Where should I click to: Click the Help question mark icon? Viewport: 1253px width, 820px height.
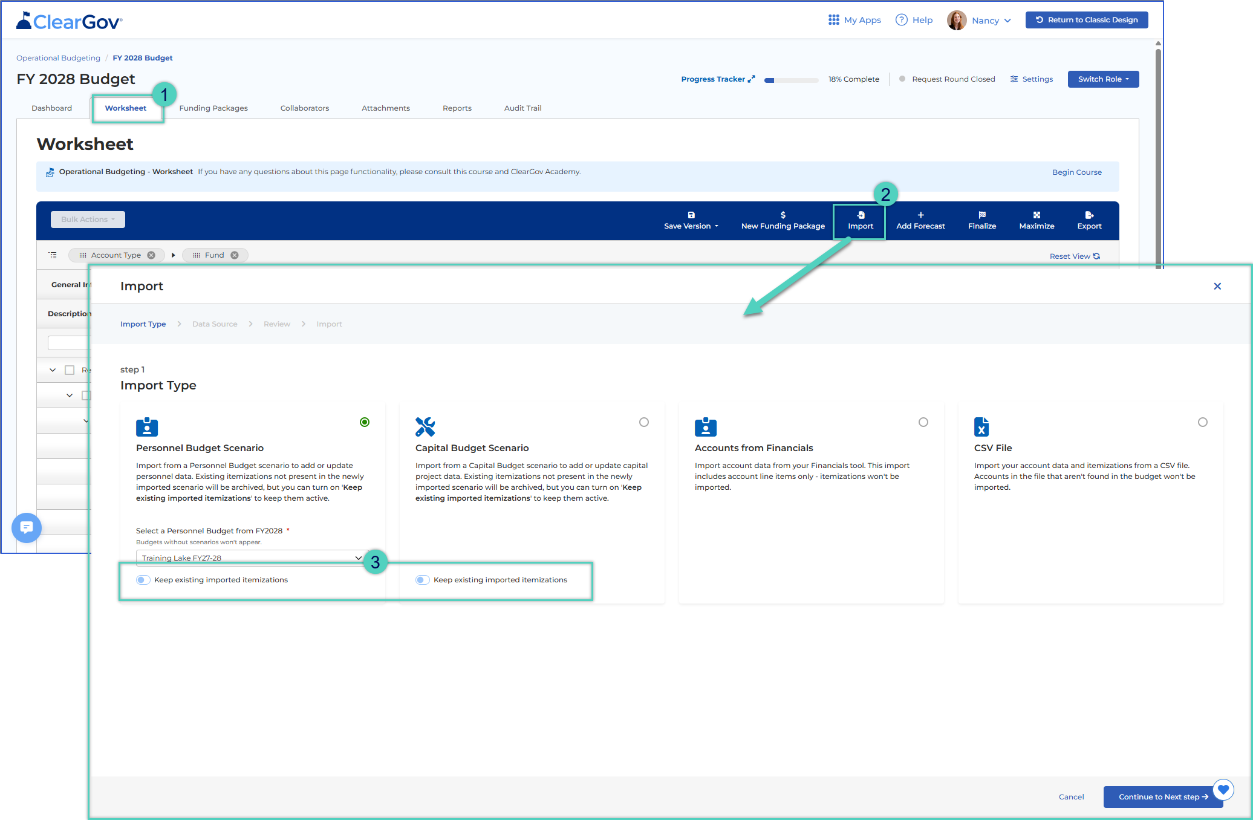[901, 20]
